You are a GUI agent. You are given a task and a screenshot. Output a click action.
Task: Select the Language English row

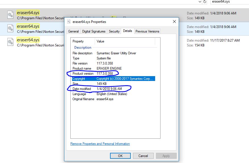(113, 94)
